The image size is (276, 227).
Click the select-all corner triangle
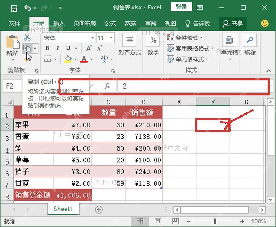10,102
